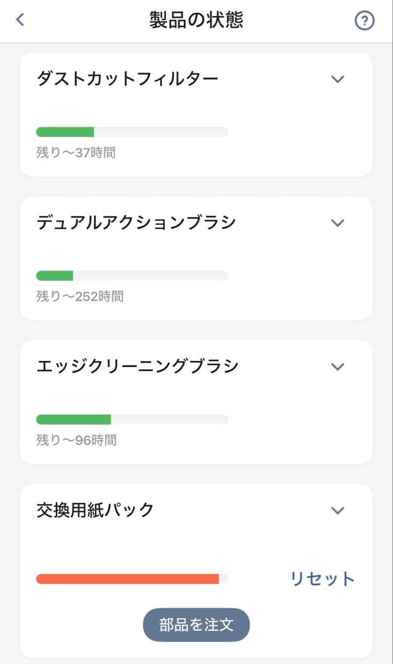Tap the dual action brush progress bar

pyautogui.click(x=132, y=275)
